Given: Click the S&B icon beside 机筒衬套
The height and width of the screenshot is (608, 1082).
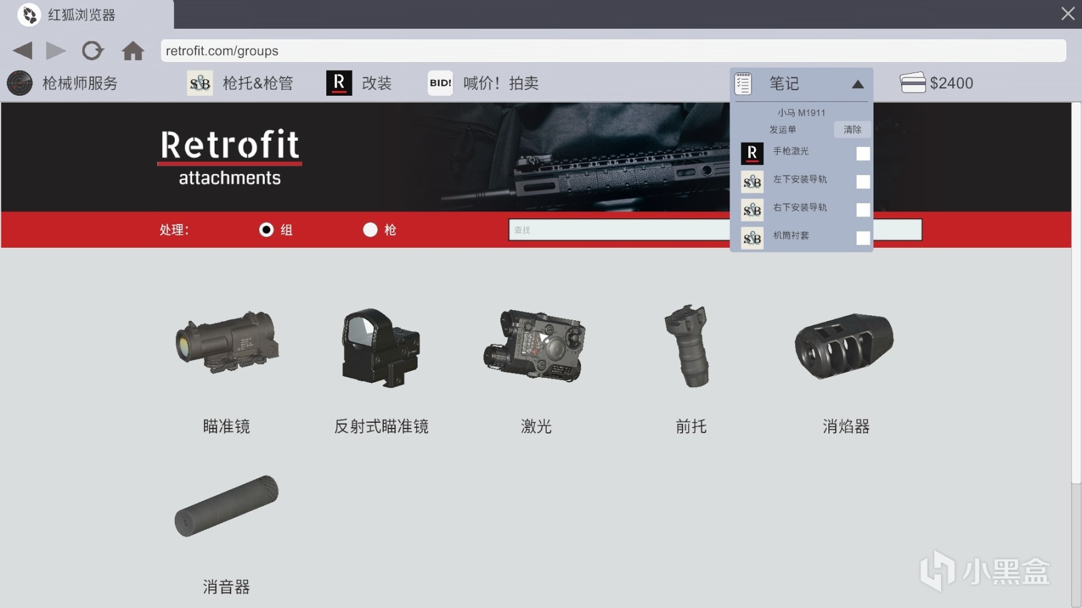Looking at the screenshot, I should tap(752, 238).
